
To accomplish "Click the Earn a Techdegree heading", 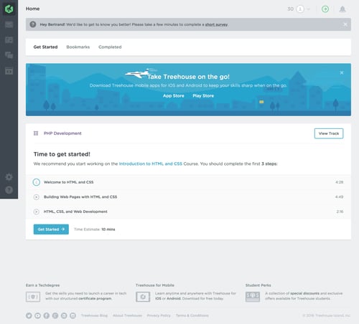I will pos(42,285).
